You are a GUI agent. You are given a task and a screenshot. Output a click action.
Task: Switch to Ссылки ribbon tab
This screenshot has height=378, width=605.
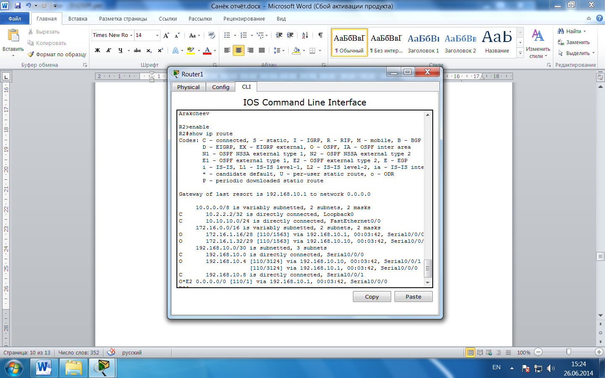pos(168,18)
